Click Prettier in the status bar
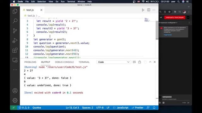The image size is (202, 113). pyautogui.click(x=138, y=108)
